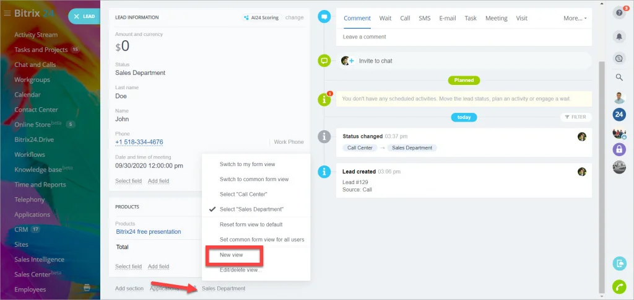634x300 pixels.
Task: Open the help question mark icon
Action: point(619,12)
